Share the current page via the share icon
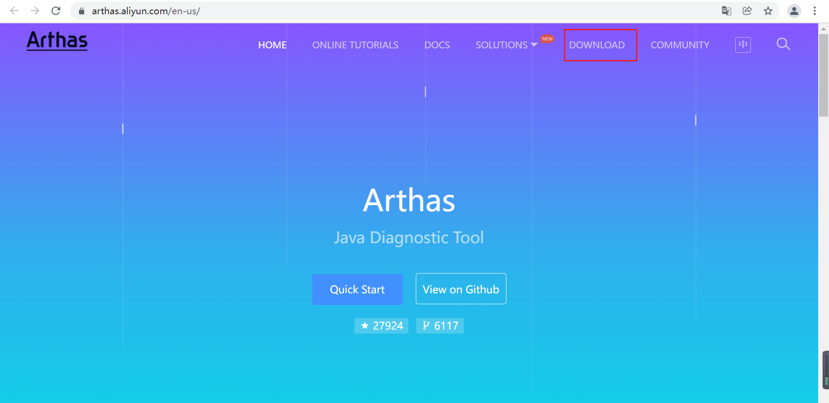Viewport: 829px width, 403px height. click(x=747, y=11)
